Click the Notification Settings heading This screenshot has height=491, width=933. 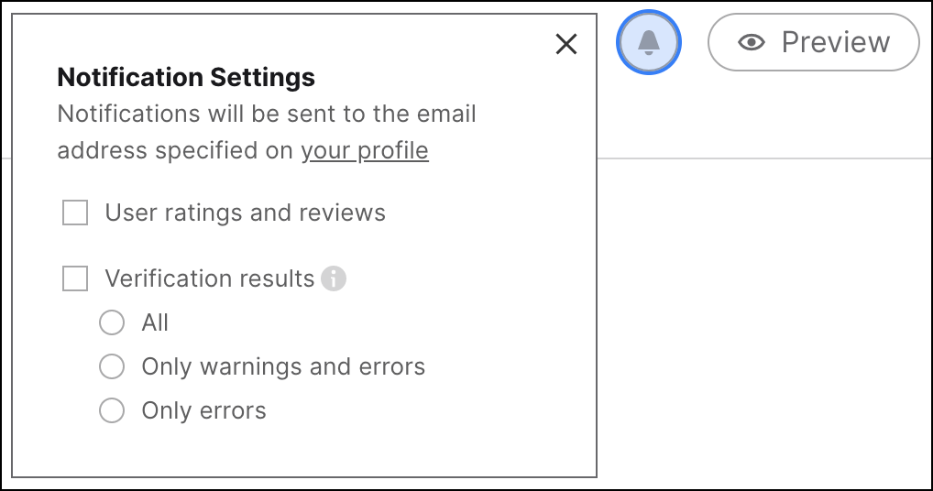point(186,77)
